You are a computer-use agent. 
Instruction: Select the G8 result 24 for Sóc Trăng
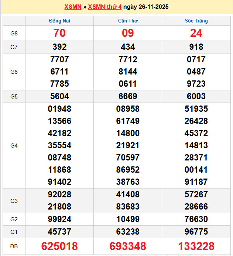pyautogui.click(x=196, y=33)
